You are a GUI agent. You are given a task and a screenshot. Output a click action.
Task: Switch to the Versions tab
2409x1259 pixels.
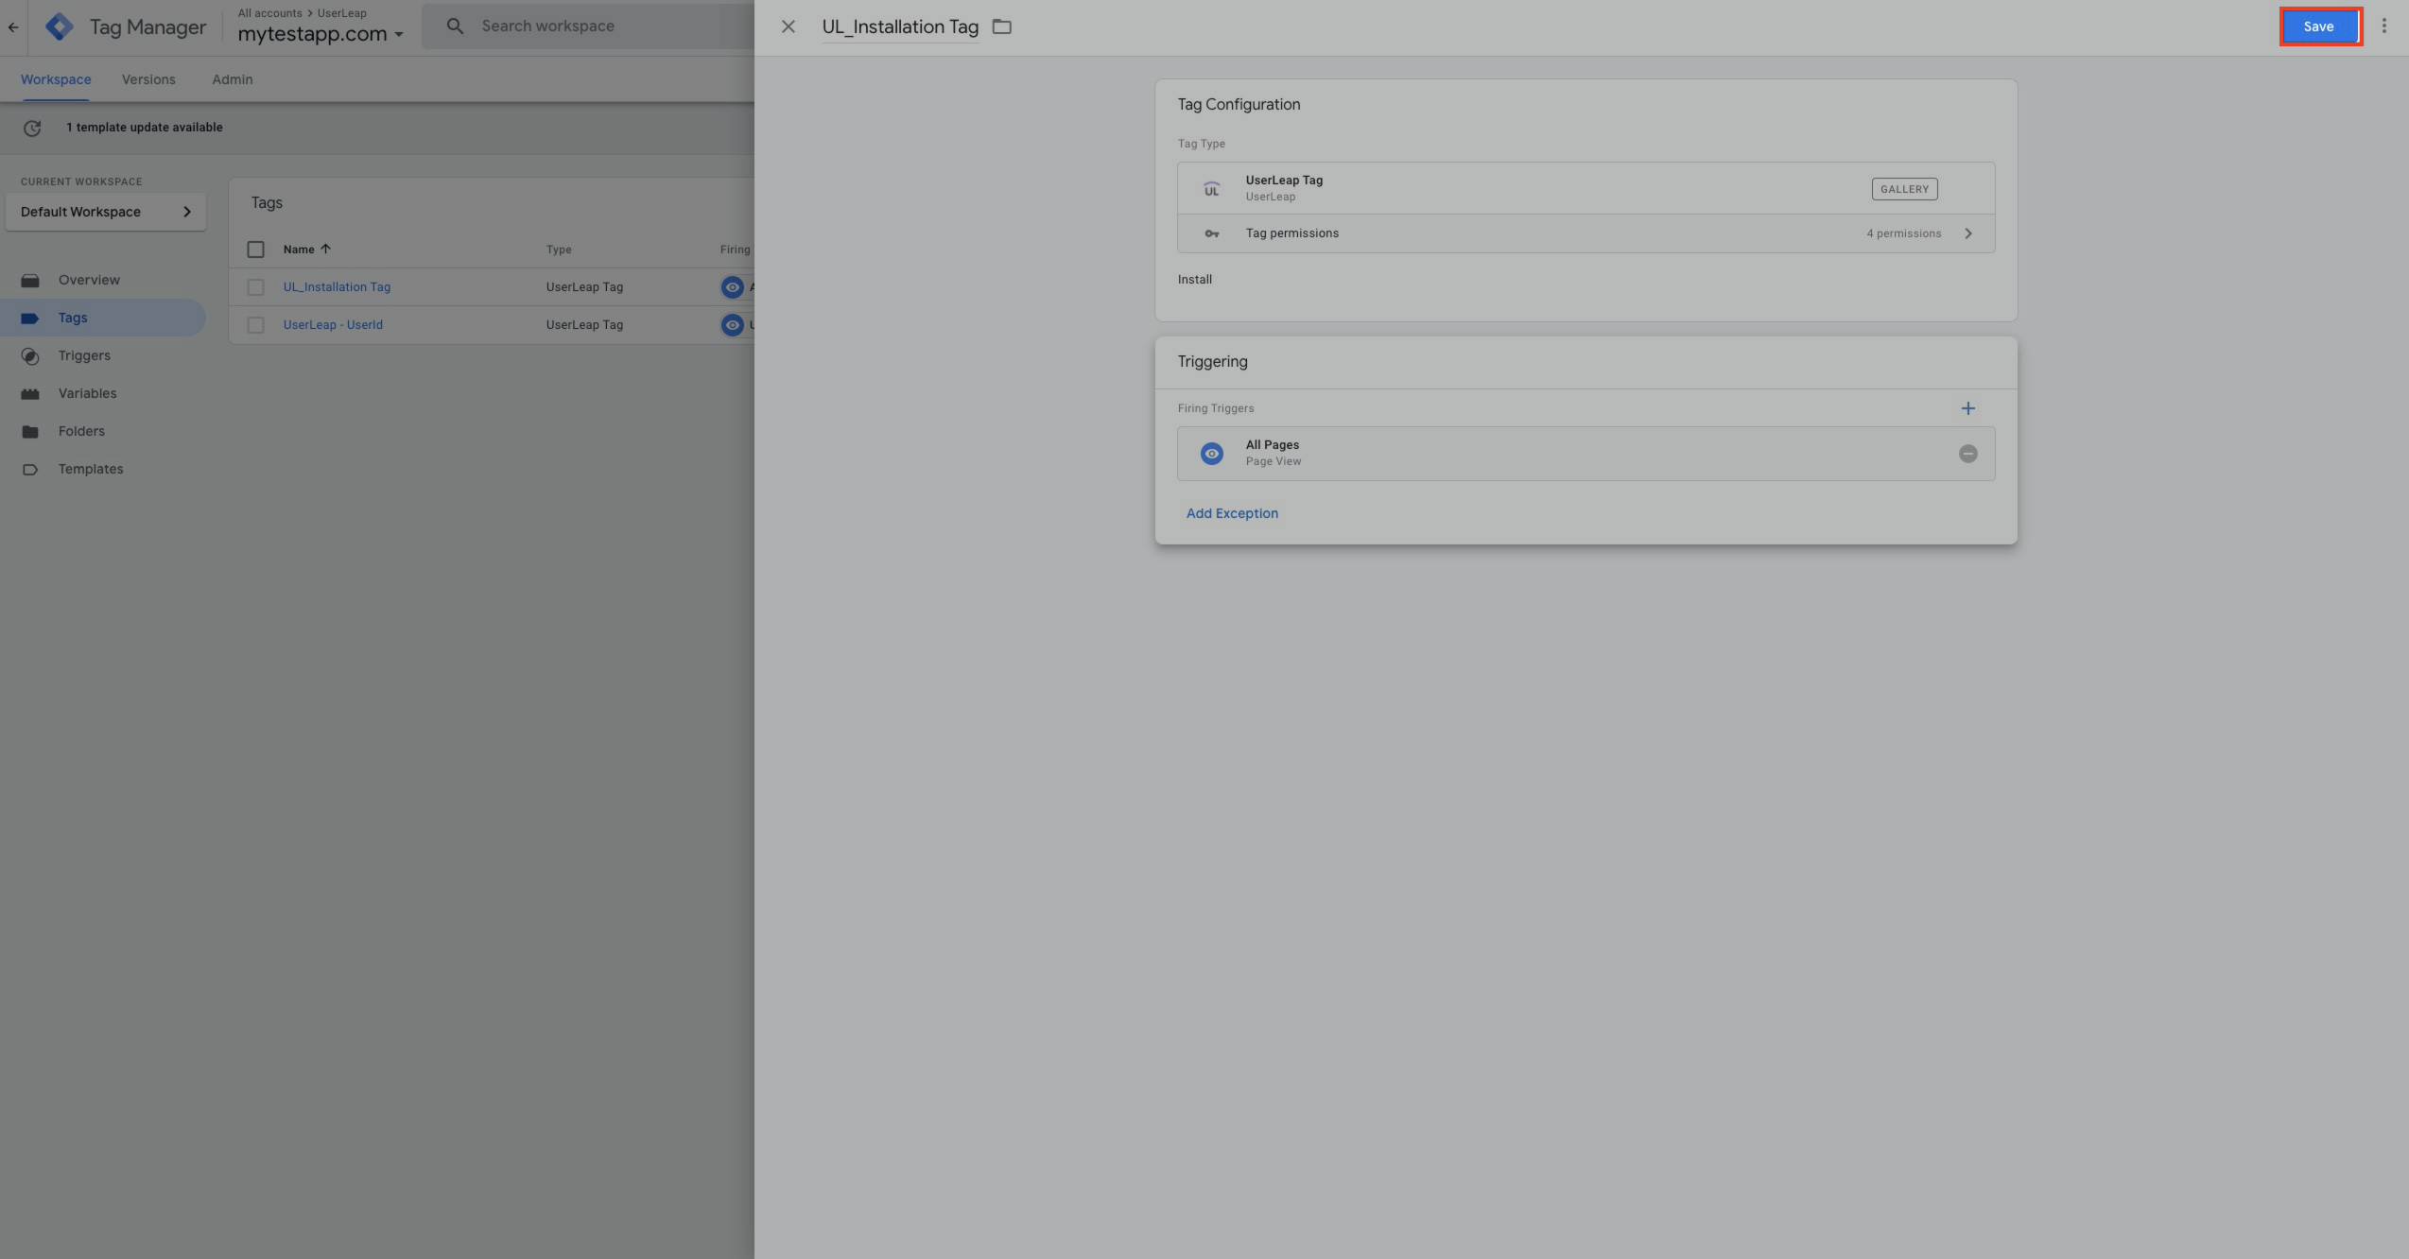point(148,79)
